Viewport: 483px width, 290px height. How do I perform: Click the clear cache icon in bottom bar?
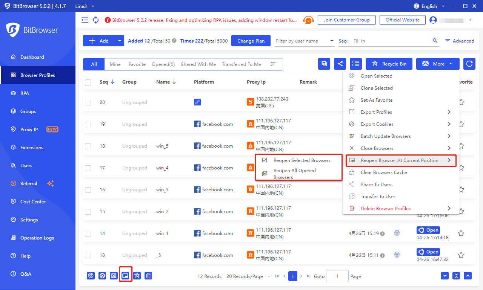137,276
